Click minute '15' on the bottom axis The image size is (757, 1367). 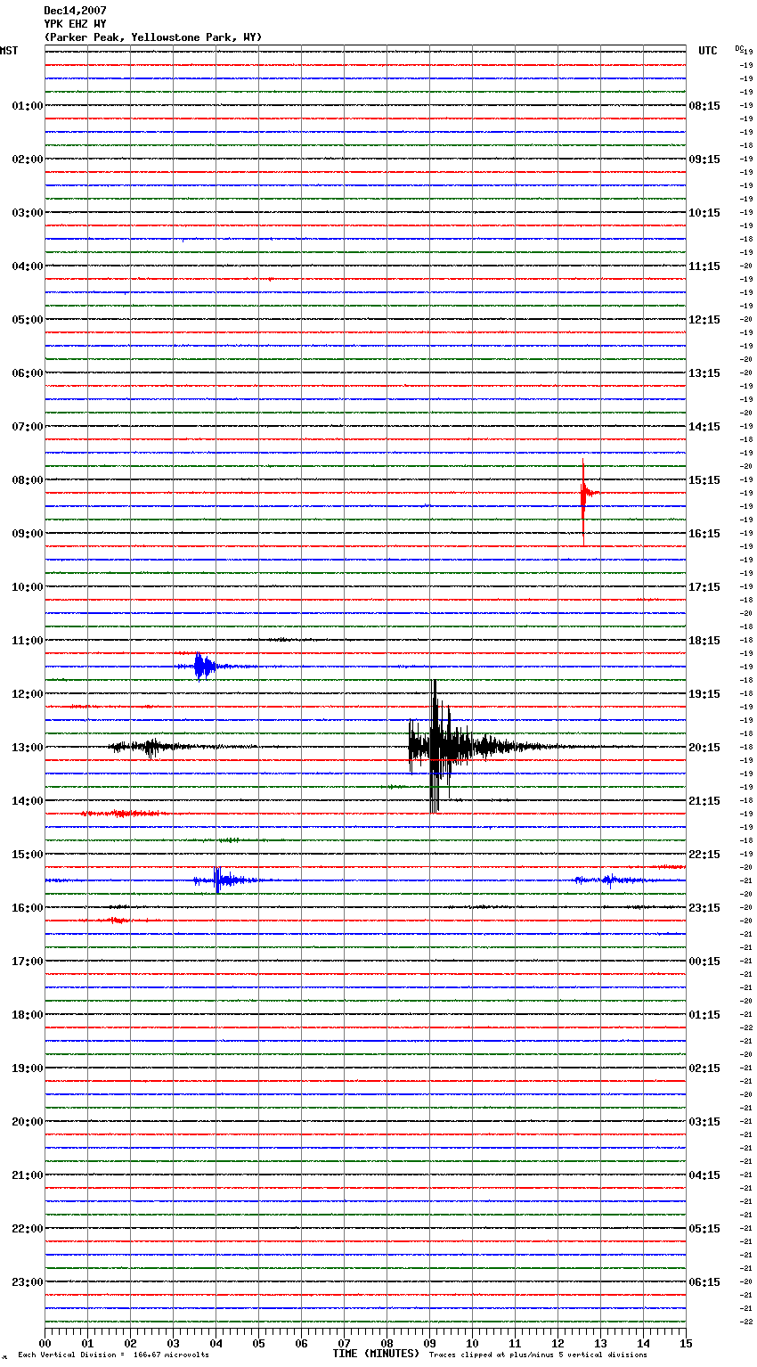(686, 1343)
